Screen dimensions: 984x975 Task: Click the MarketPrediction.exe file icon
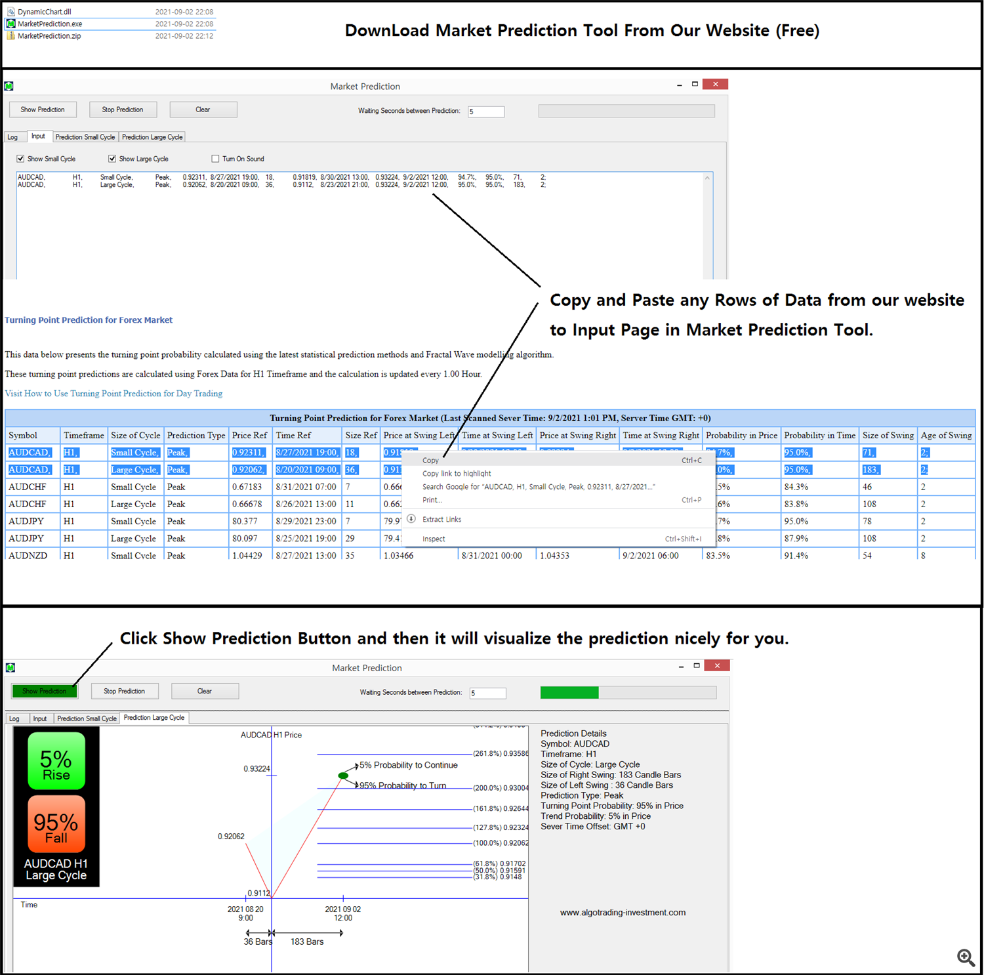10,24
